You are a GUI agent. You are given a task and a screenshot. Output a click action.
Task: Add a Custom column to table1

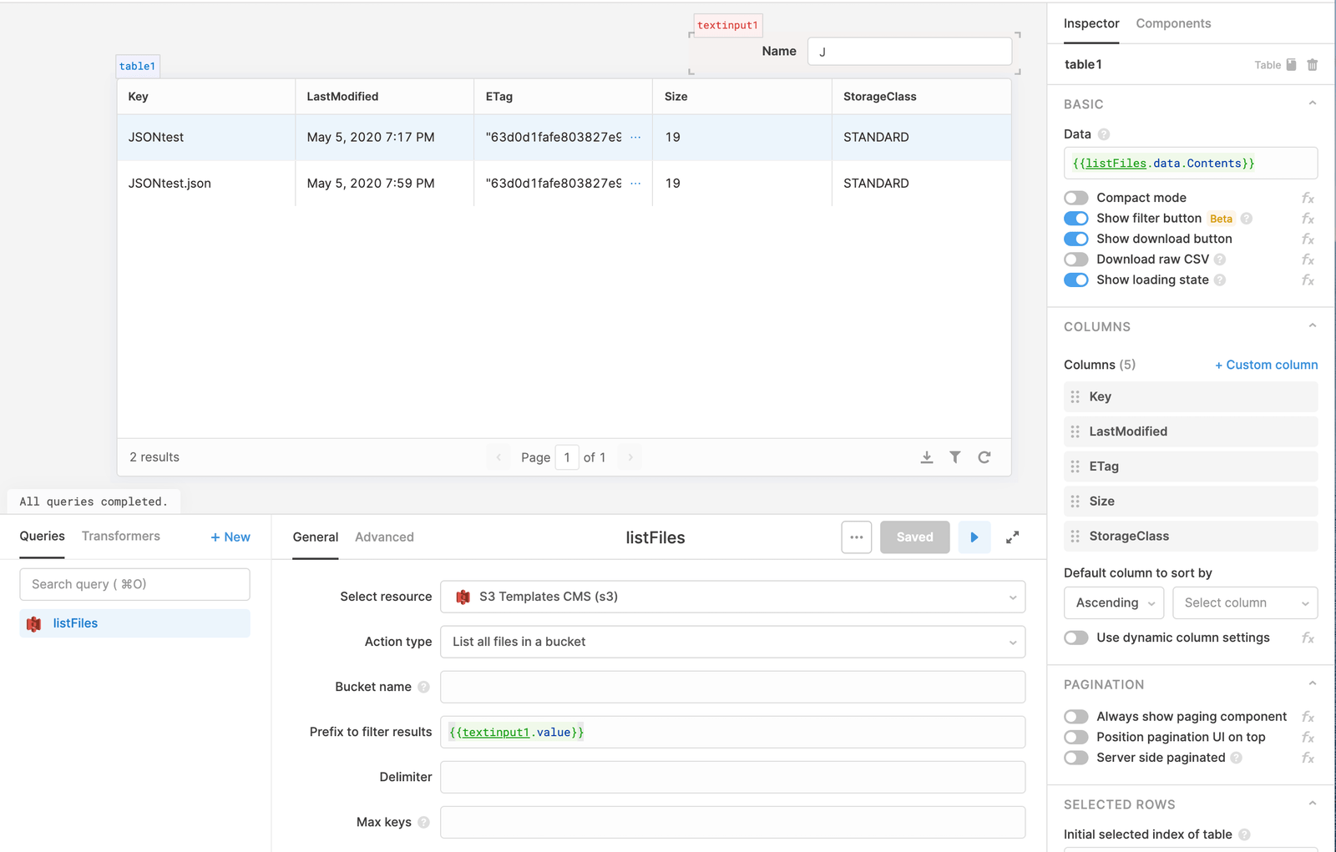(1266, 365)
